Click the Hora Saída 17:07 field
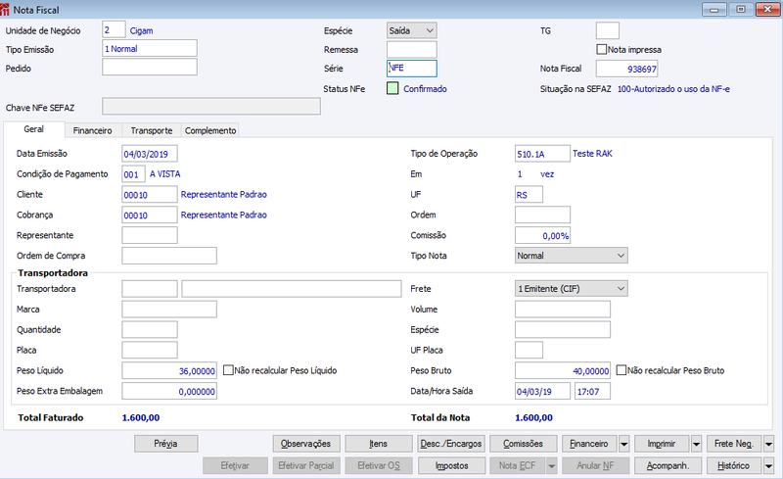 592,391
